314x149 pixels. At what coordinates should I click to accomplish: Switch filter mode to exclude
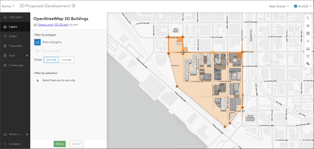(51, 60)
